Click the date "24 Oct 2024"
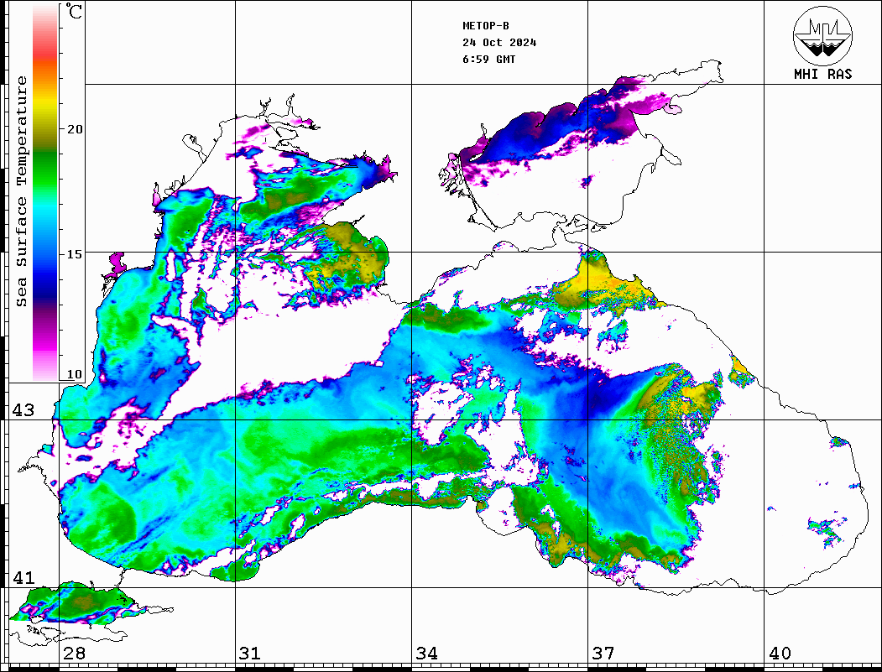 [x=499, y=43]
